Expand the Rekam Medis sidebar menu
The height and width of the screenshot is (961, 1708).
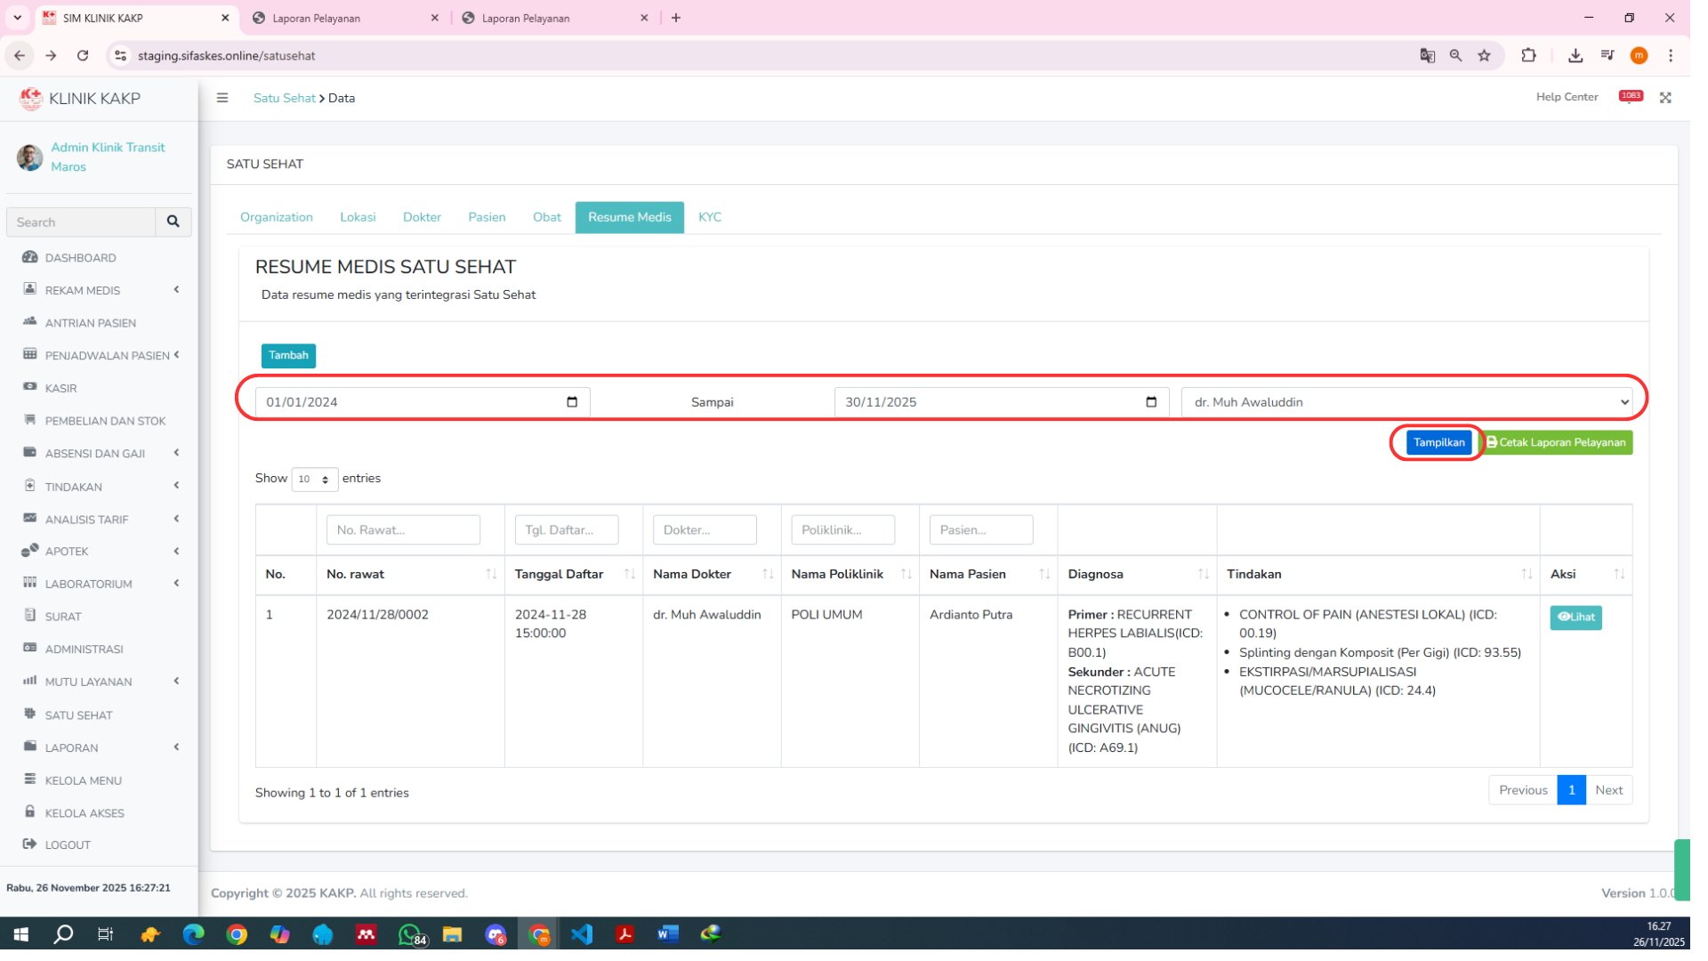(x=83, y=291)
